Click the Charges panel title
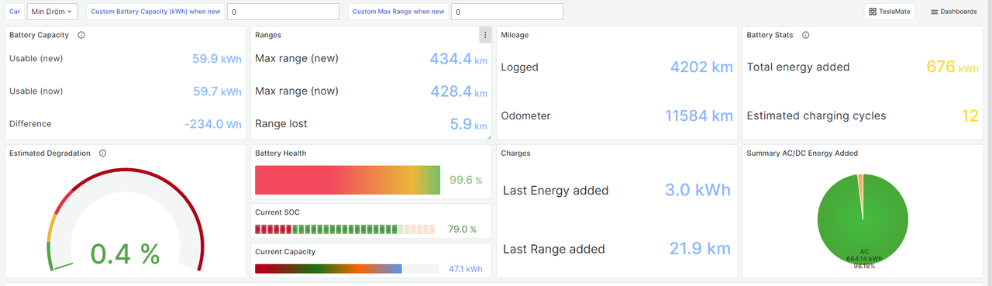This screenshot has height=286, width=992. point(515,153)
